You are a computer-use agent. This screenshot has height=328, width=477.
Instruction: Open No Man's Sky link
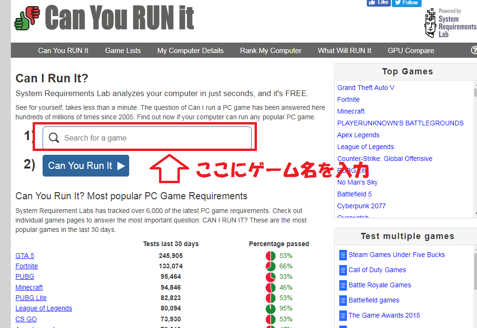[357, 183]
